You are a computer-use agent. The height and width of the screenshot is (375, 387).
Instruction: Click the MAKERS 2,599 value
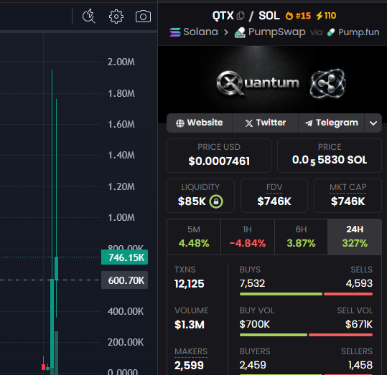[189, 366]
